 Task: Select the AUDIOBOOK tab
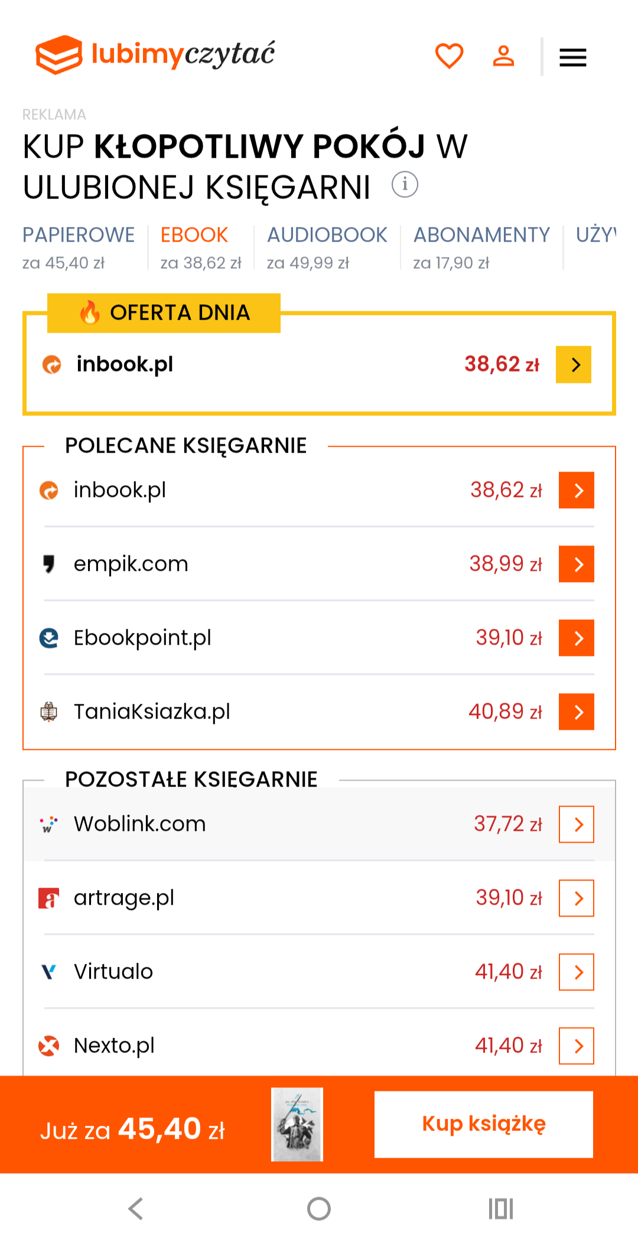(327, 246)
